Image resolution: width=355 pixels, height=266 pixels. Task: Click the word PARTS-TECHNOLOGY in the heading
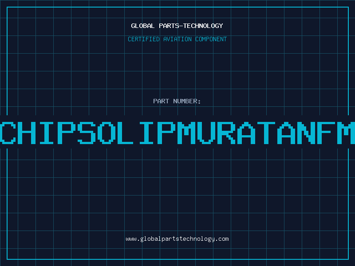pyautogui.click(x=191, y=26)
